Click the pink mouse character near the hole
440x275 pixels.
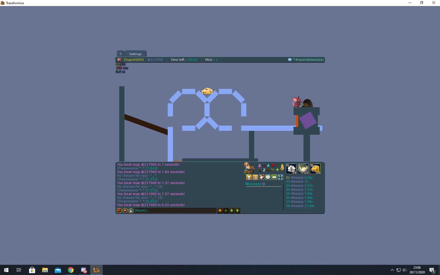tap(296, 102)
